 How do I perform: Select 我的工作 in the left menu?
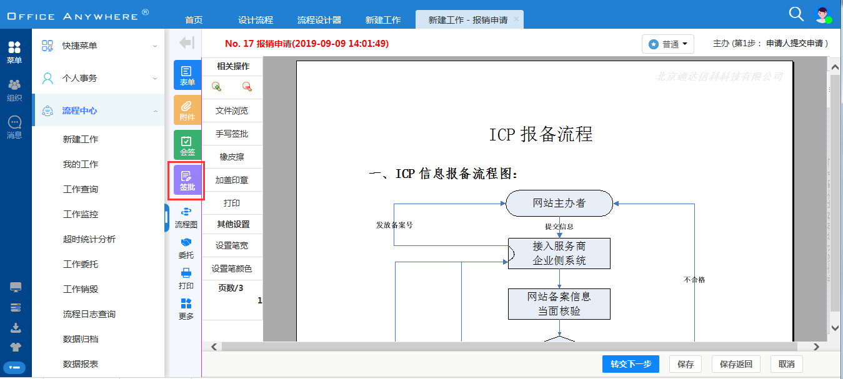coord(81,164)
